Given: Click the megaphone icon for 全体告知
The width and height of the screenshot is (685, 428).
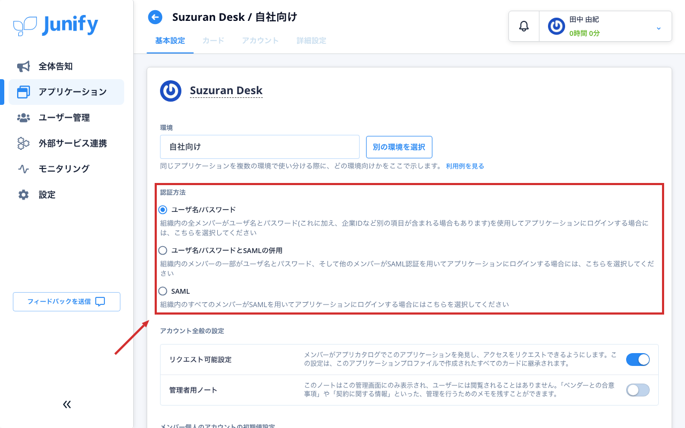Looking at the screenshot, I should click(23, 66).
